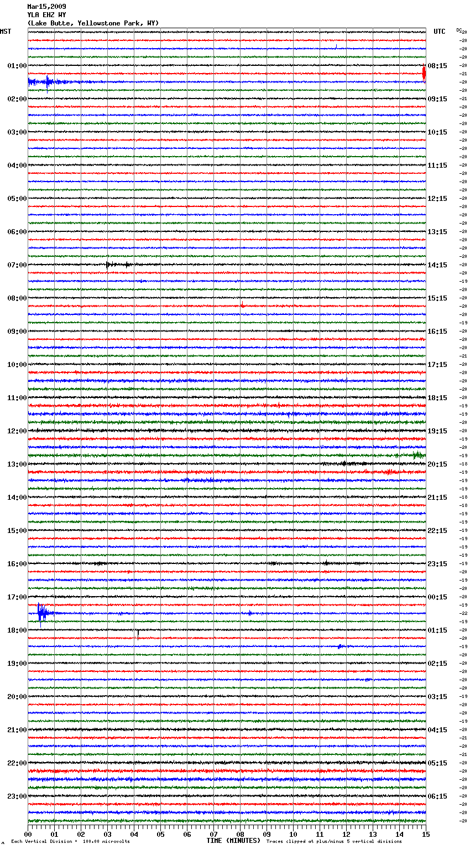This screenshot has width=470, height=849.
Task: Select the 01:00 MST time label
Action: pos(17,66)
